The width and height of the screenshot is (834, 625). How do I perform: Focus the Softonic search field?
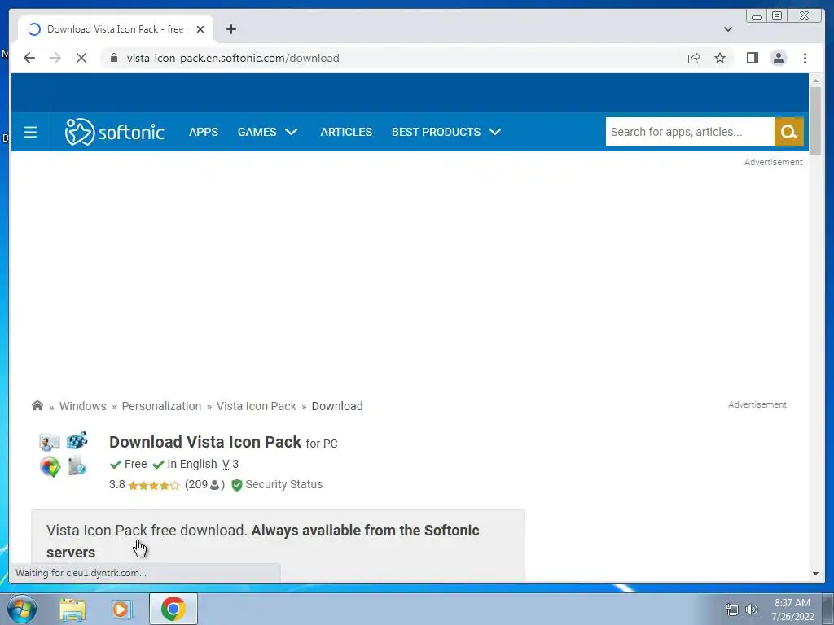[x=690, y=132]
